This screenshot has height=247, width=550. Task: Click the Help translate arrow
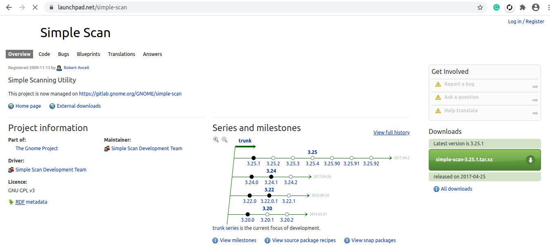(535, 113)
